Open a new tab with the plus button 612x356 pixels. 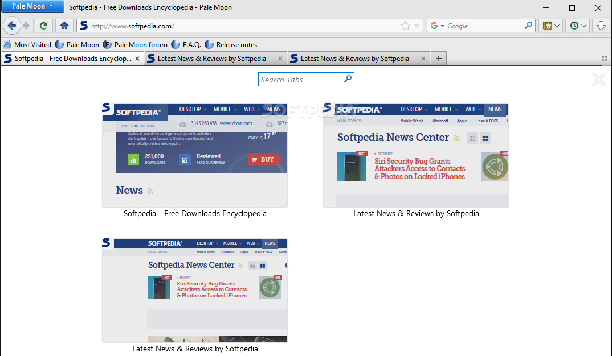coord(439,59)
